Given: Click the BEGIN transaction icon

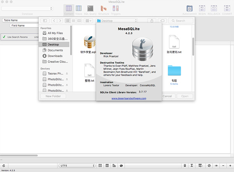Looking at the screenshot, I should click(202, 10).
